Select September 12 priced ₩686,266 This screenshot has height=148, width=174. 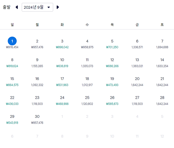click(112, 63)
